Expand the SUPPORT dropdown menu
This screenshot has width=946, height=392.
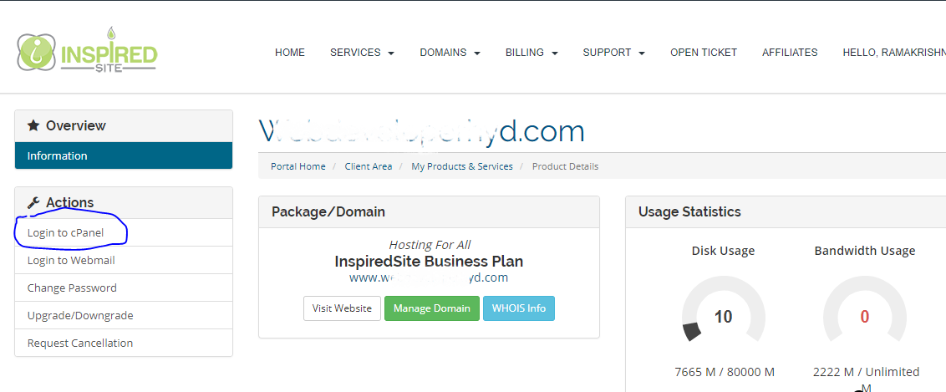(x=613, y=53)
